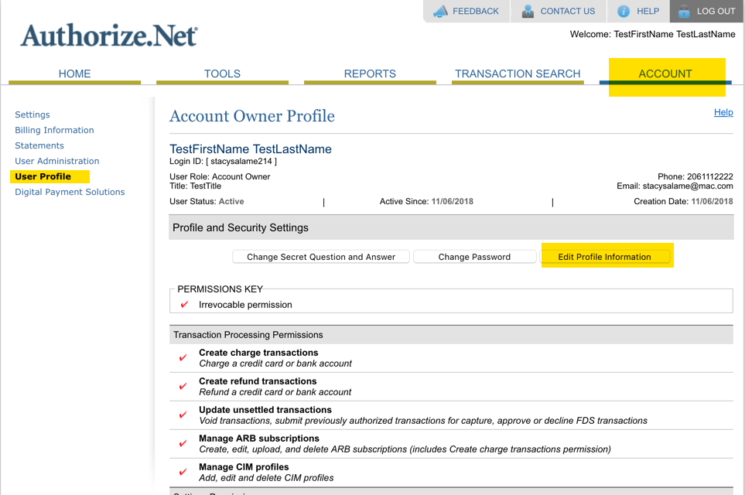Select the ACCOUNT tab
Image resolution: width=745 pixels, height=495 pixels.
665,73
